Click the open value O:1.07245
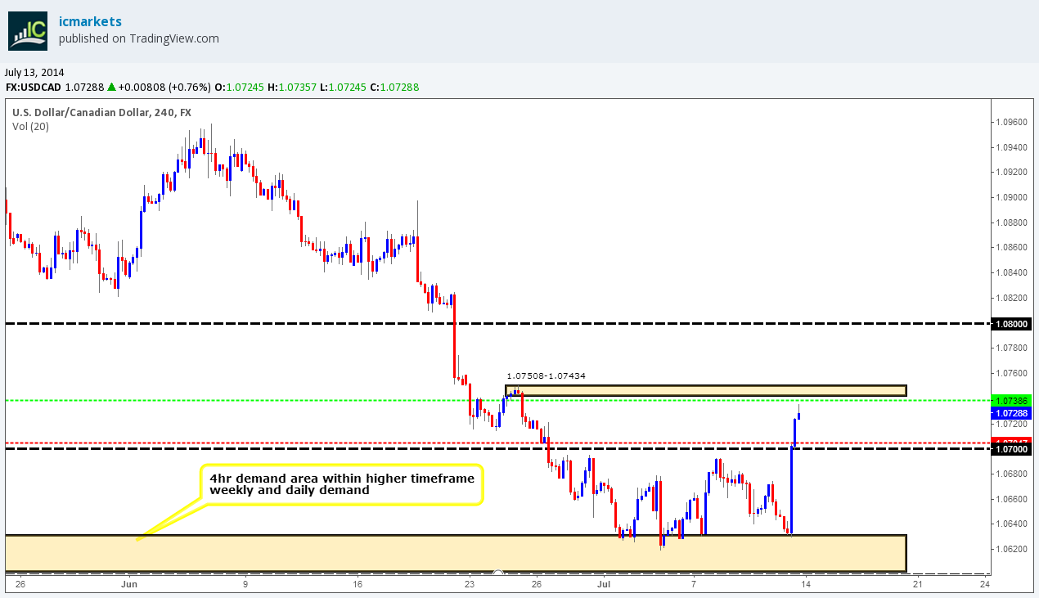The image size is (1039, 598). click(239, 87)
